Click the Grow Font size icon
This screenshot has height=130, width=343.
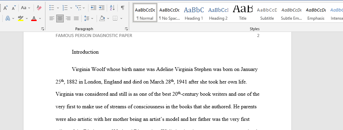(x=6, y=8)
